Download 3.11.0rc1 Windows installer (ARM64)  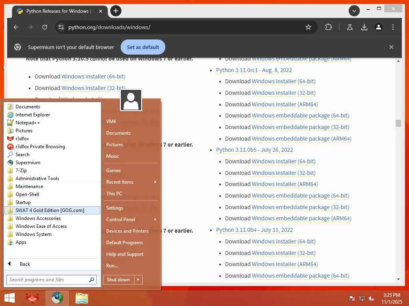point(284,104)
